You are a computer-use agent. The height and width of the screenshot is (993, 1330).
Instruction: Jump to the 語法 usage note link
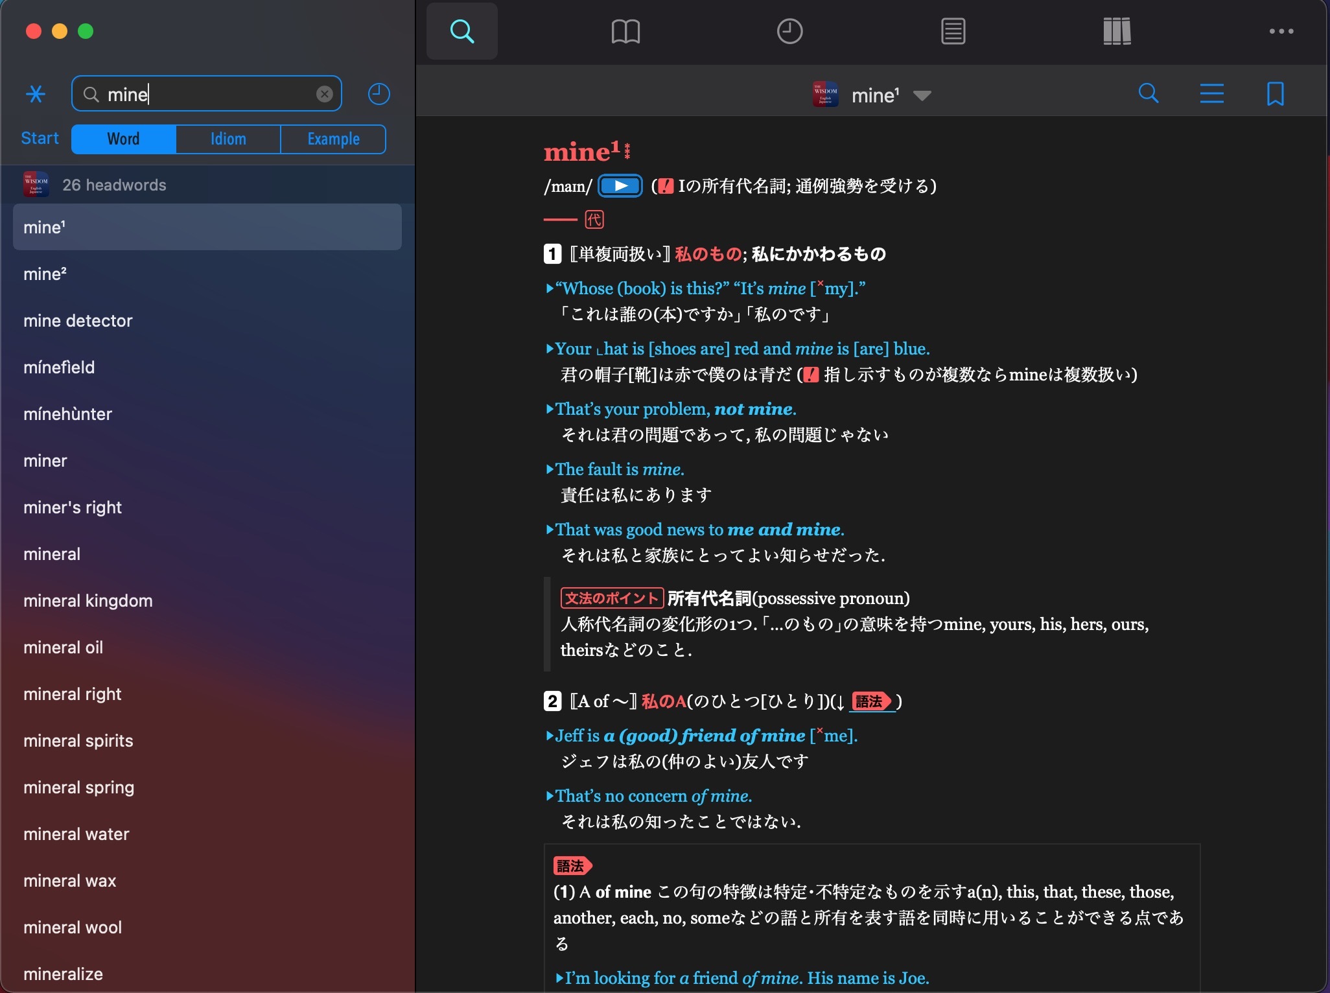pos(872,701)
